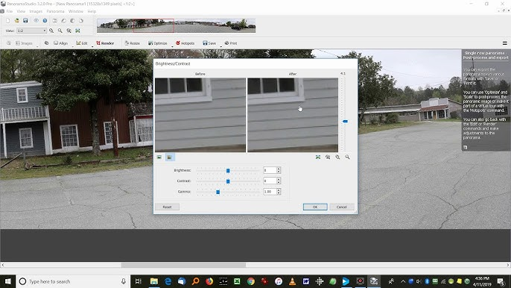This screenshot has height=288, width=511.
Task: Open Chrome from taskbar
Action: pos(250,281)
